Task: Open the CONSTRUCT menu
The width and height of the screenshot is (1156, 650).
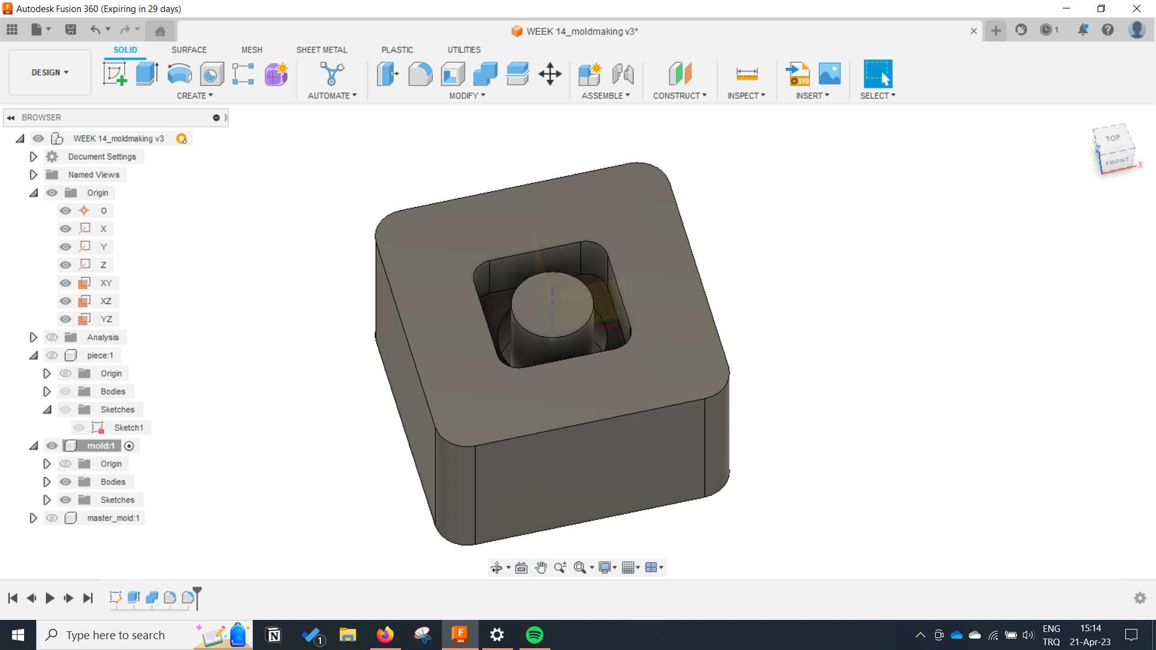Action: (680, 96)
